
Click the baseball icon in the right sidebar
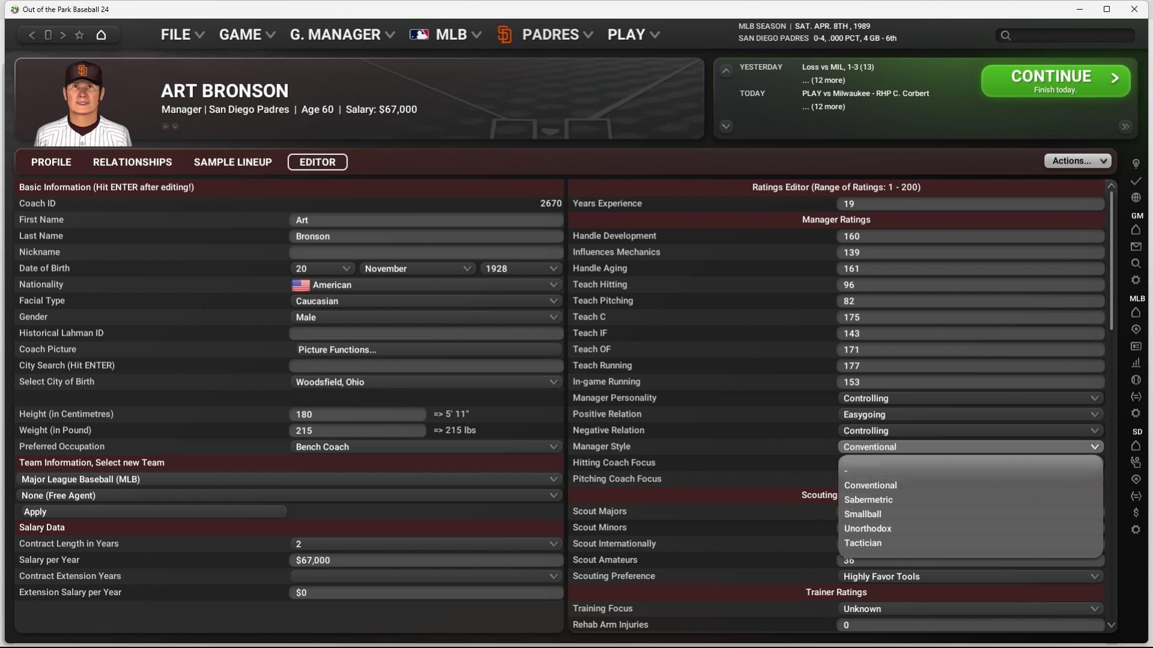pos(1136,380)
